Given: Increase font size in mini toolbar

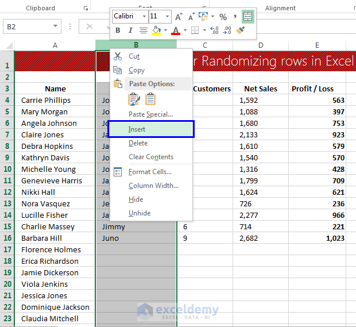Looking at the screenshot, I should click(x=179, y=17).
